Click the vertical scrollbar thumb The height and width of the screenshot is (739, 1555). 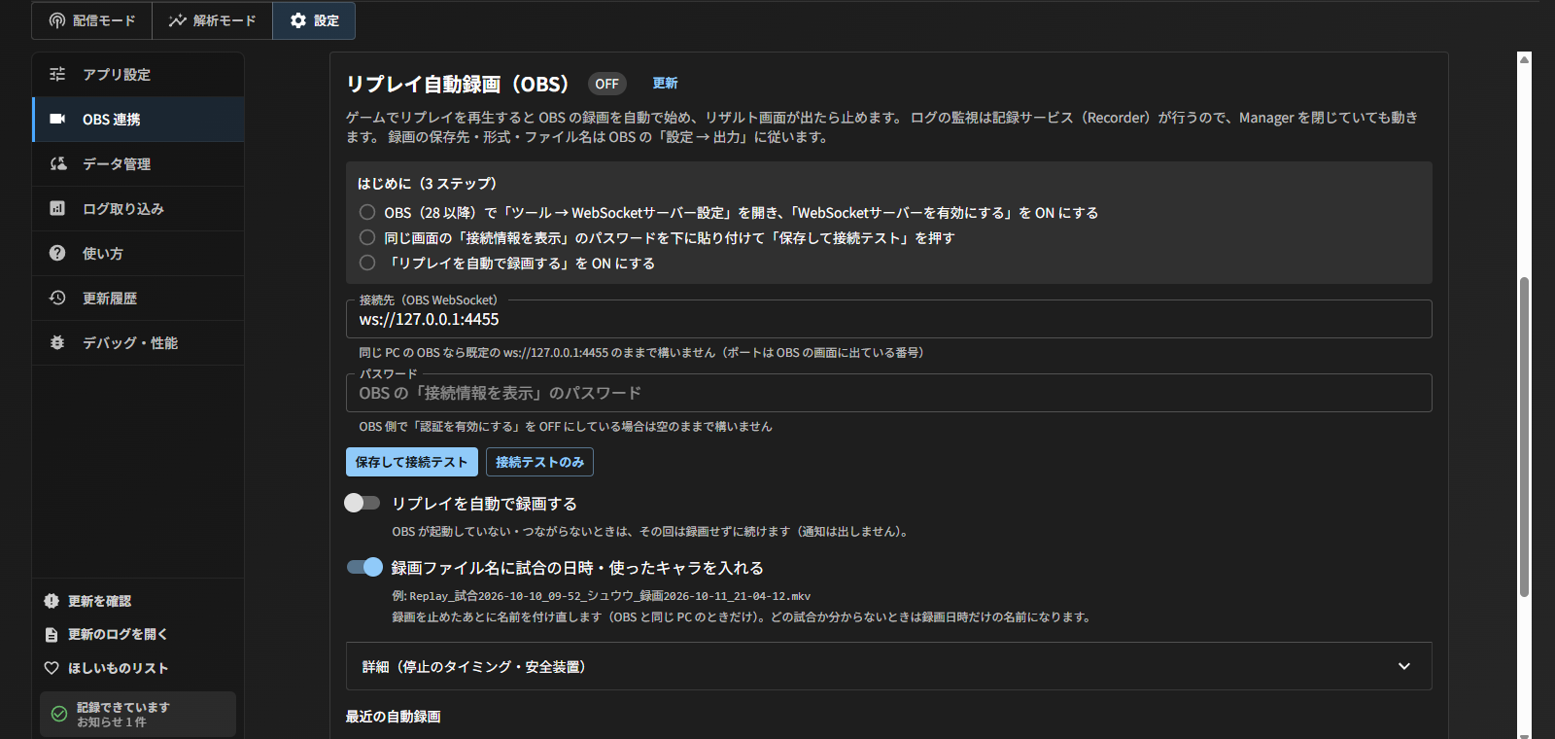click(x=1524, y=438)
